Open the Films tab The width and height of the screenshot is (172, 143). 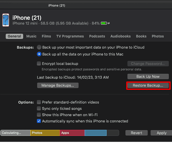pyautogui.click(x=46, y=36)
